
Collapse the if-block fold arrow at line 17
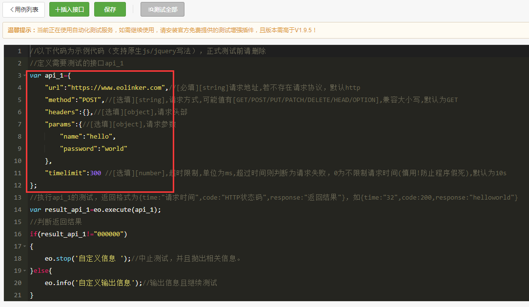pos(24,246)
